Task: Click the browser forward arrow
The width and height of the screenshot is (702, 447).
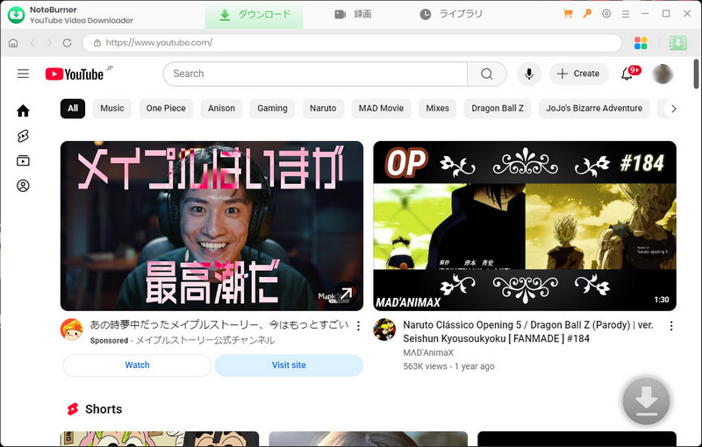Action: pos(49,43)
